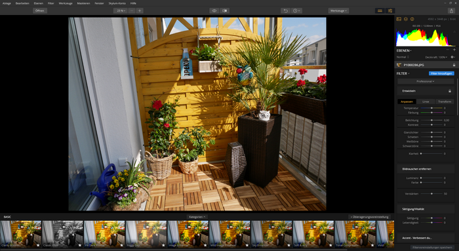Viewport: 459px width, 251px height.
Task: Expand the EBENEN panel header
Action: coord(404,50)
